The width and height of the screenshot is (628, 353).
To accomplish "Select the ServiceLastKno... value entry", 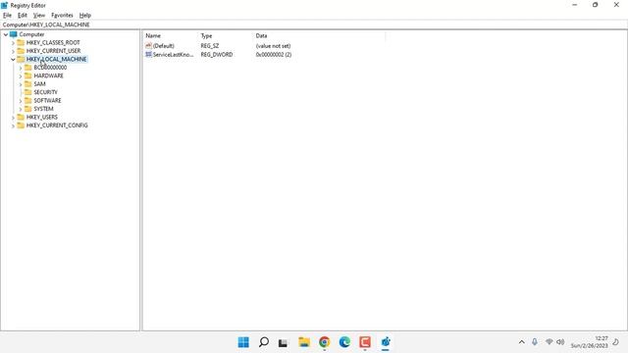I will coord(173,55).
